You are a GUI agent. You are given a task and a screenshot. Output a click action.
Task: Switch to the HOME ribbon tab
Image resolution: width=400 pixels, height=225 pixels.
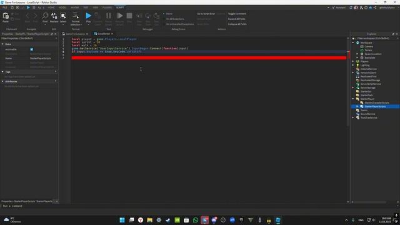point(51,7)
